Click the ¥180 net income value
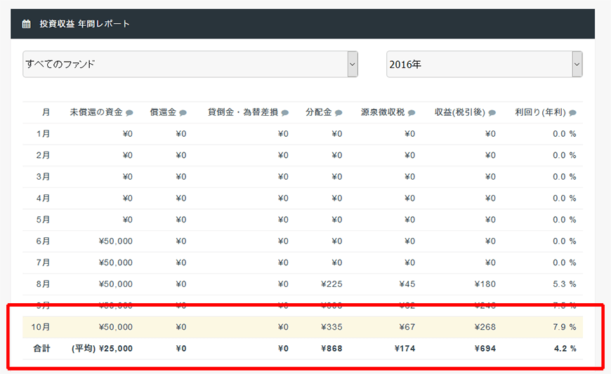Screen dimensions: 611x374 485,284
